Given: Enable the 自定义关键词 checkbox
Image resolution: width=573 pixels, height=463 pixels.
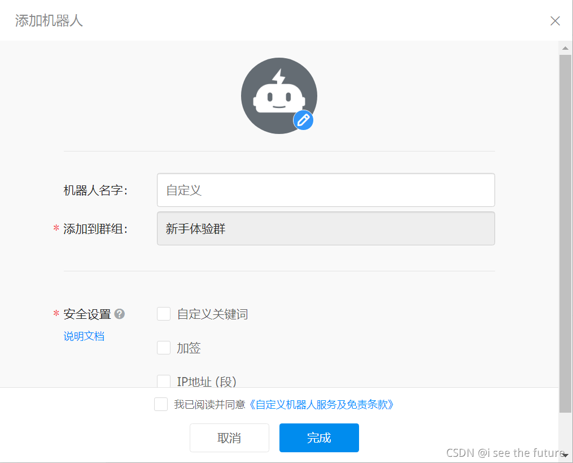Looking at the screenshot, I should point(164,314).
